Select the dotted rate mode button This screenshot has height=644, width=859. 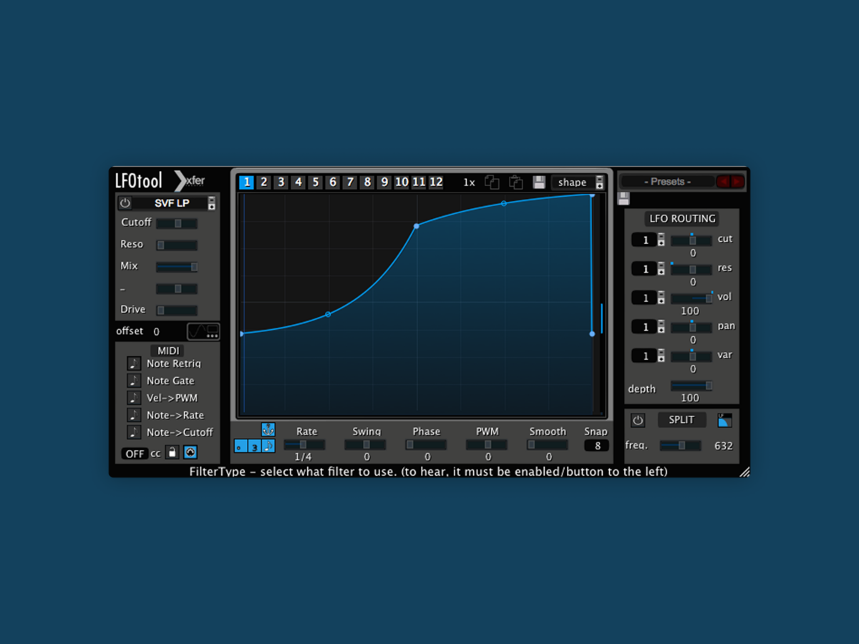pyautogui.click(x=241, y=446)
